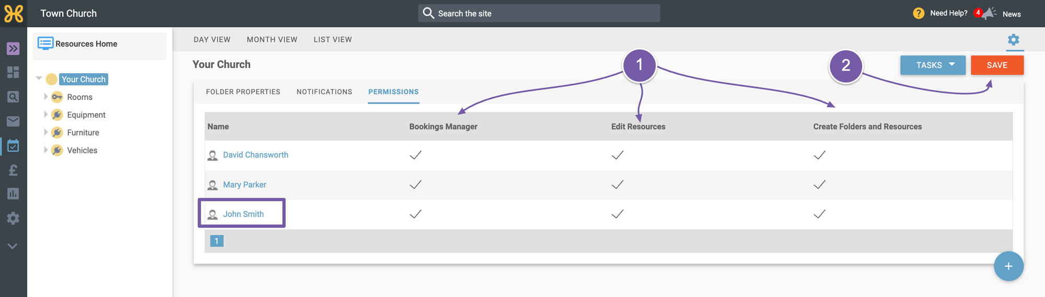This screenshot has height=297, width=1045.
Task: Click the Equipment wrench folder icon
Action: point(57,115)
